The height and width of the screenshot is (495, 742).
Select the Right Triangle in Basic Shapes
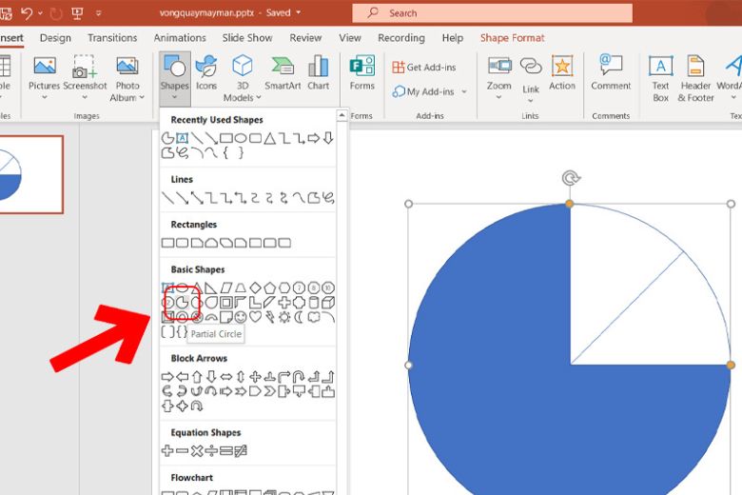[x=211, y=287]
